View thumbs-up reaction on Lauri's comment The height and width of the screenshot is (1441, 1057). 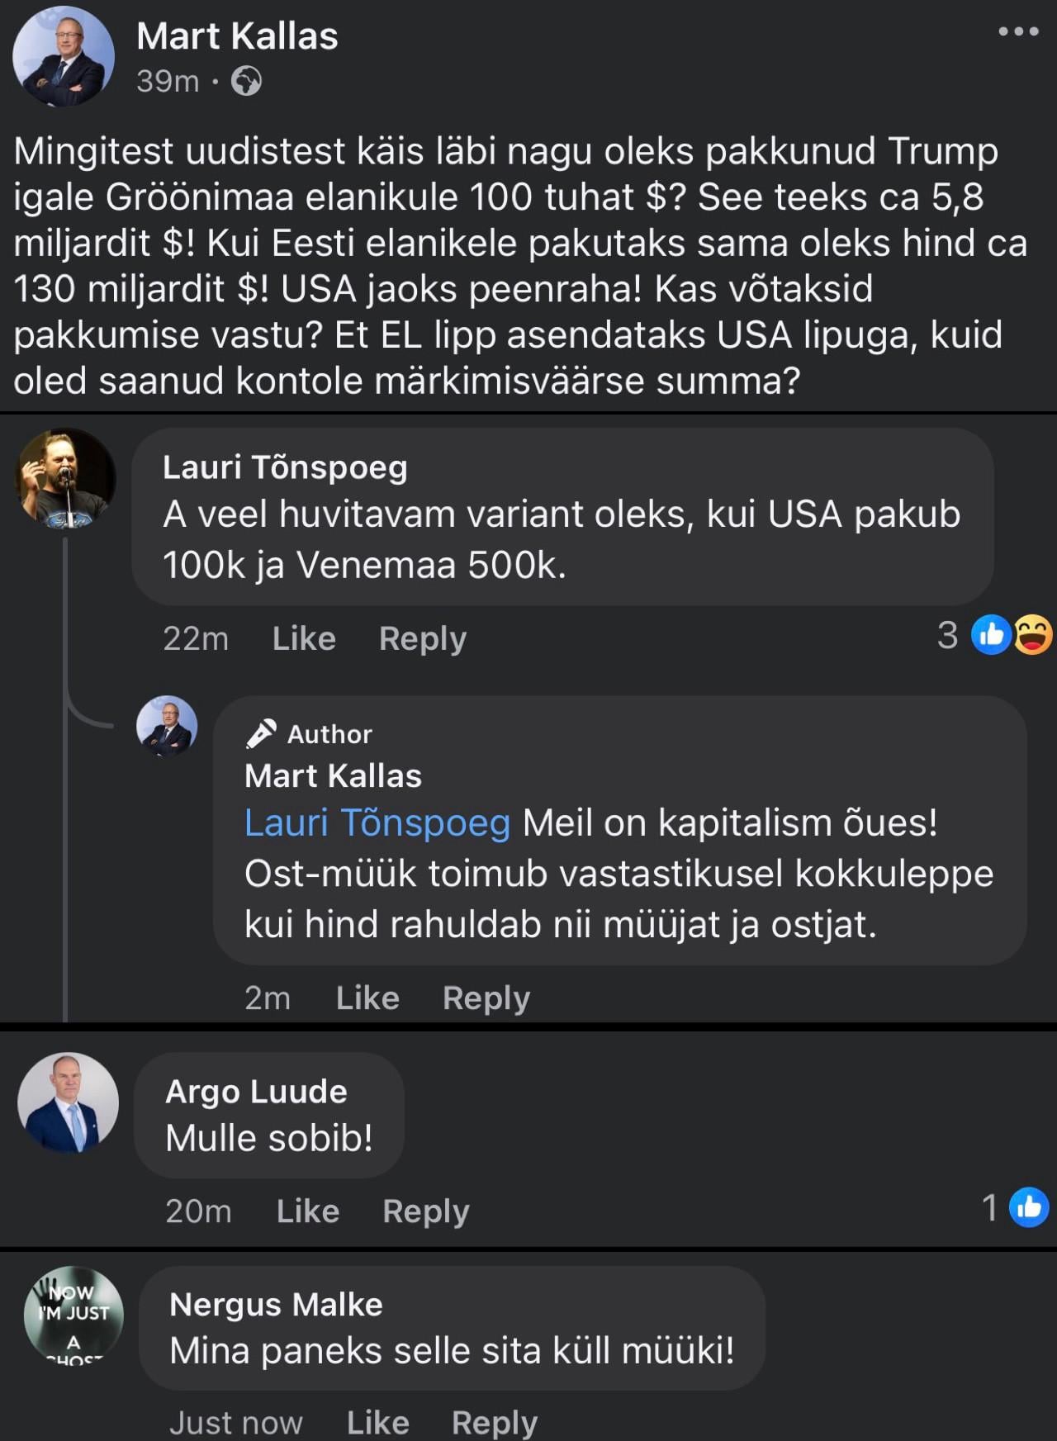pos(991,635)
